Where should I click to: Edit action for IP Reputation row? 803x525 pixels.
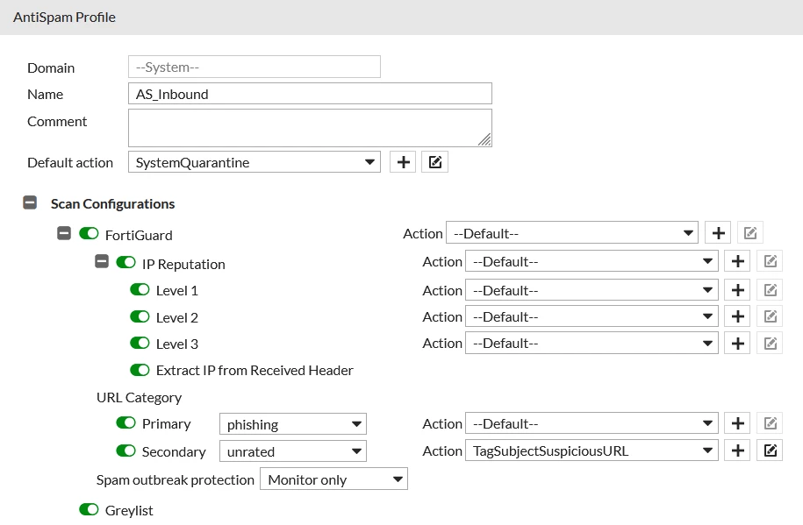tap(770, 261)
